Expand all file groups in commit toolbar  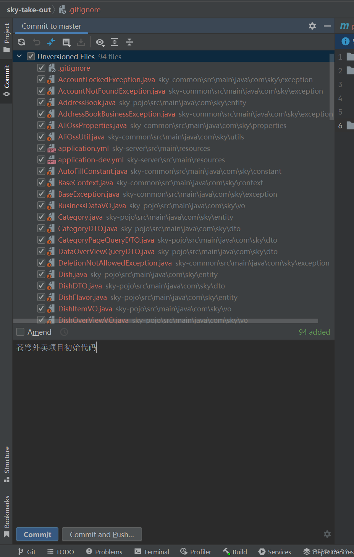click(115, 42)
